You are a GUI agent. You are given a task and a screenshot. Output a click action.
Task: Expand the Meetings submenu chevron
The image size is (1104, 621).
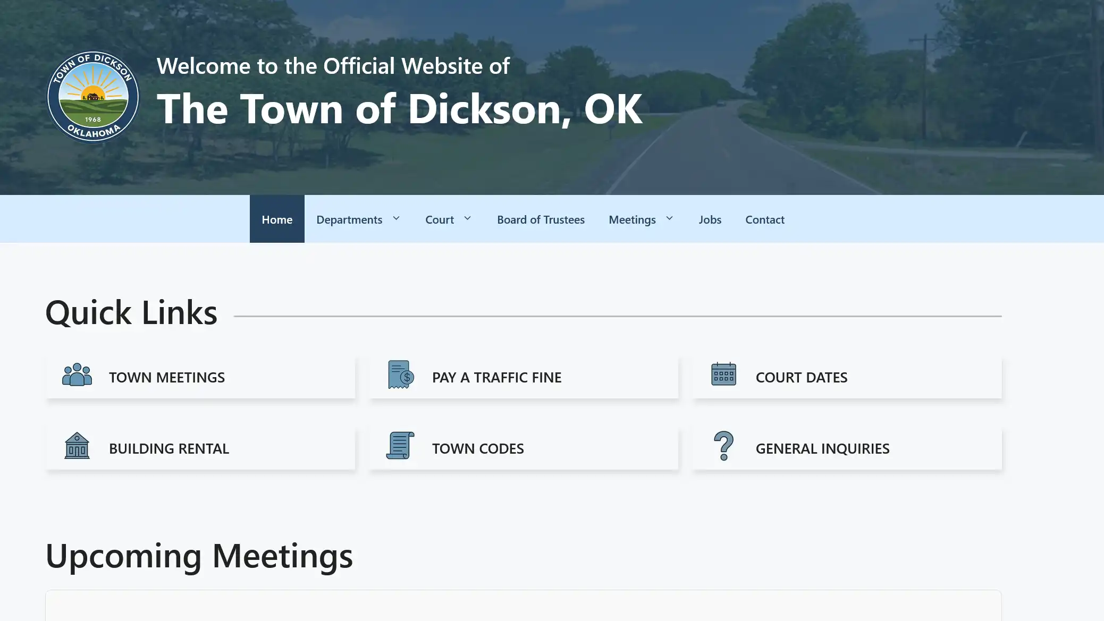pyautogui.click(x=670, y=218)
